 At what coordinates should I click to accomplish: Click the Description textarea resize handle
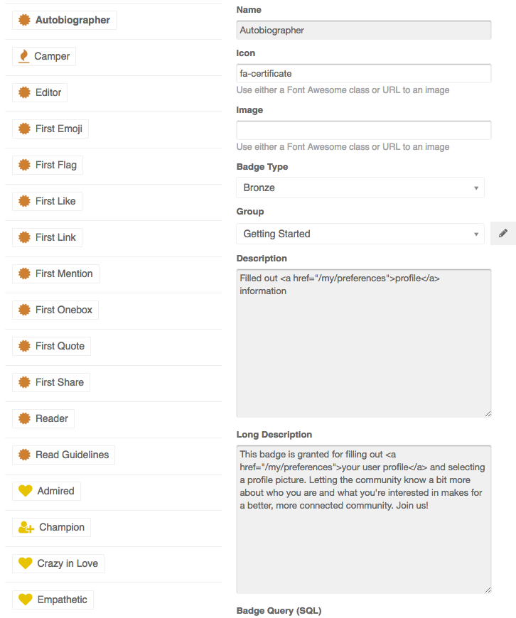point(488,414)
